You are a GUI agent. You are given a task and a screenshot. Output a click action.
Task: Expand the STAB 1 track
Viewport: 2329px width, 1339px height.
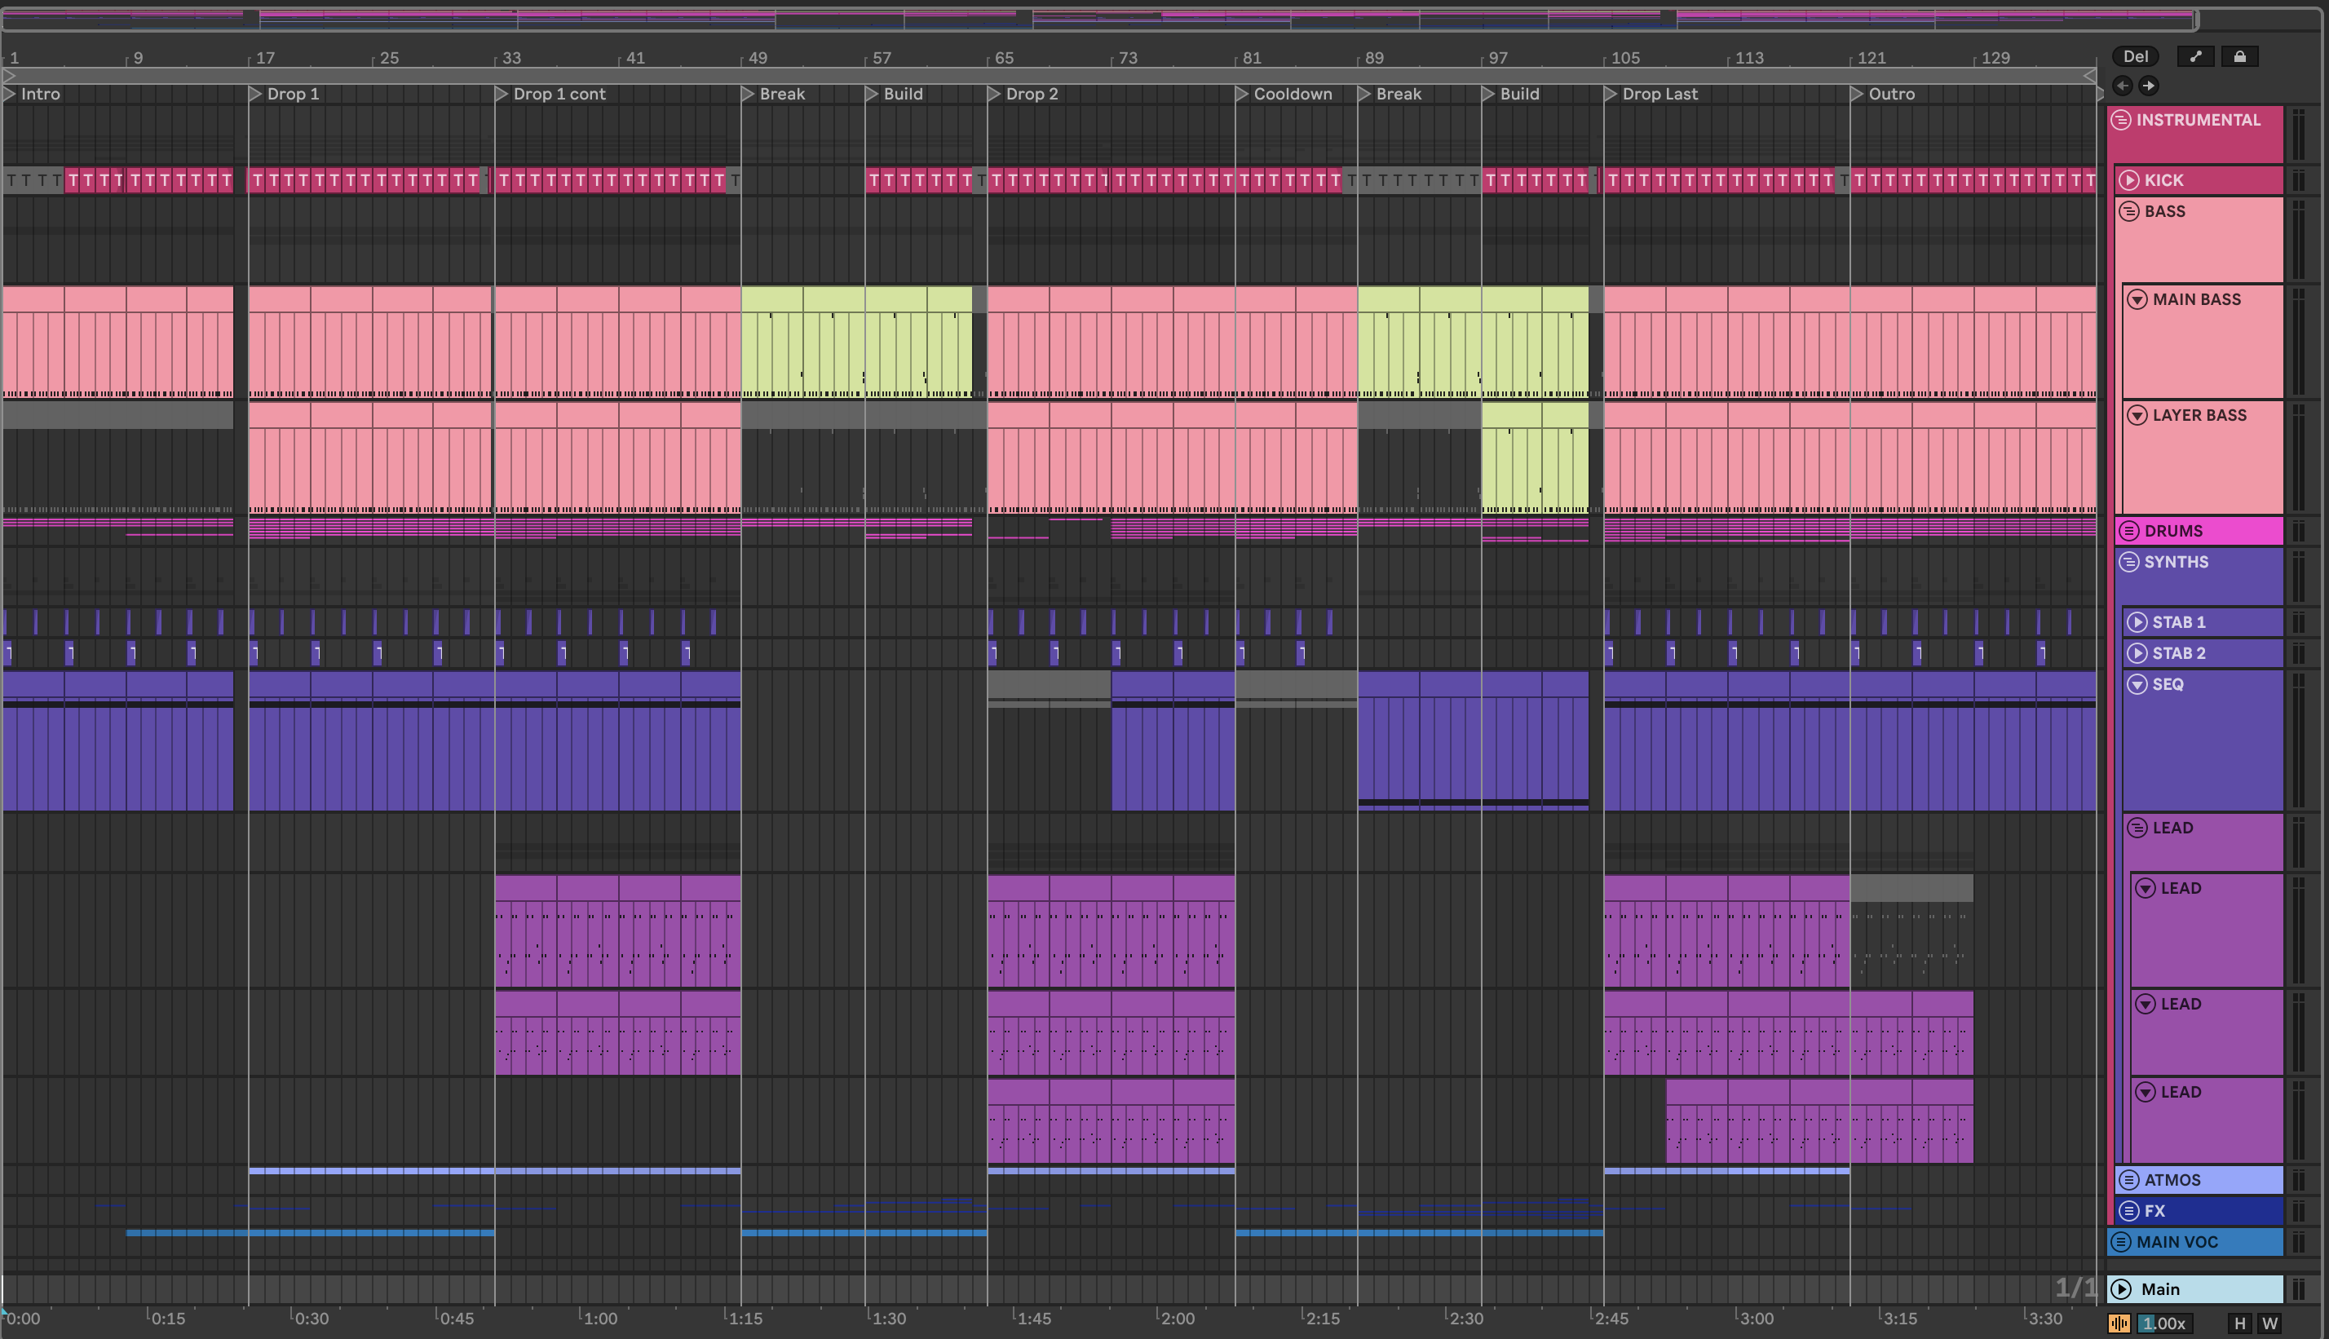pos(2137,622)
